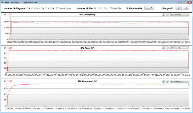This screenshot has width=193, height=113.
Task: Click the red line and refresh button
Action: coord(149,8)
